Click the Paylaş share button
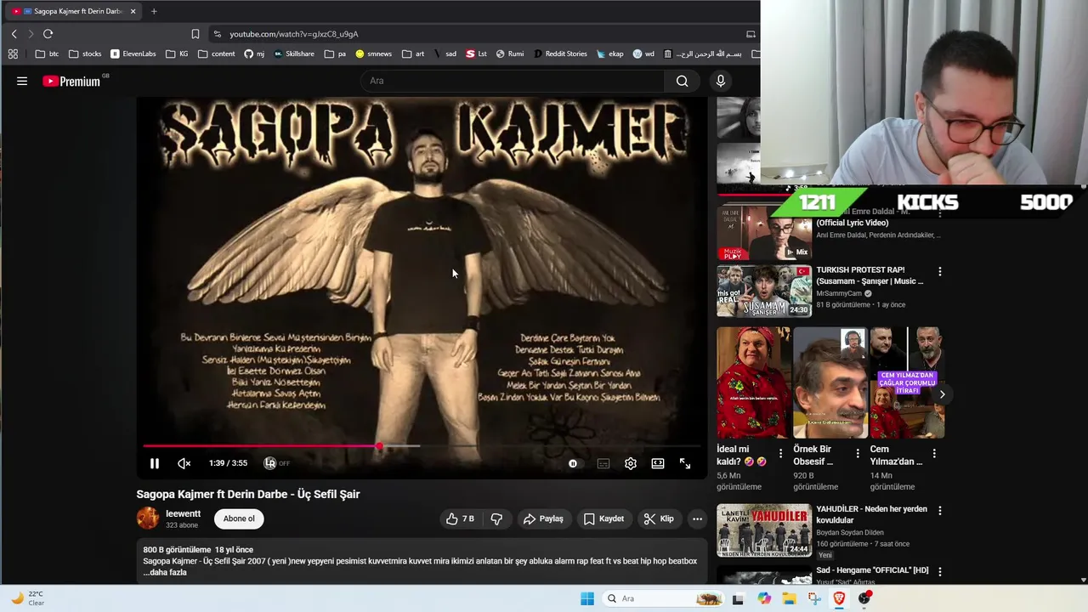Screen dimensions: 1088x612 [543, 518]
